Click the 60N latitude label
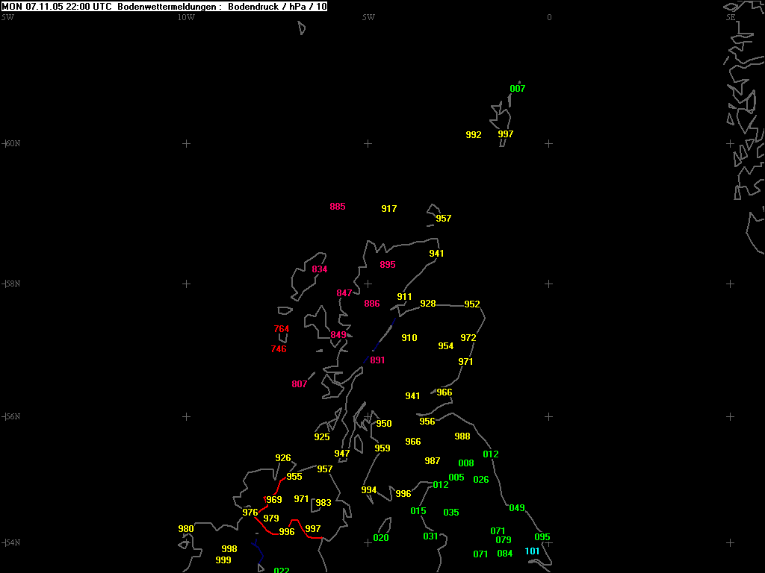Screen dimensions: 765x573 [12, 143]
